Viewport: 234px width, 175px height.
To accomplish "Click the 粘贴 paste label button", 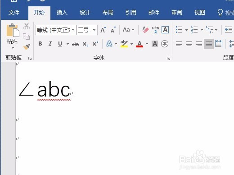I will [12, 41].
